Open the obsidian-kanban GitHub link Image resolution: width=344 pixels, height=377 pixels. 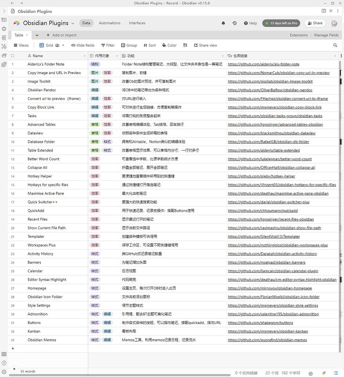[268, 331]
